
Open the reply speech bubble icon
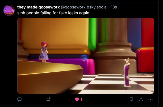click(x=19, y=99)
